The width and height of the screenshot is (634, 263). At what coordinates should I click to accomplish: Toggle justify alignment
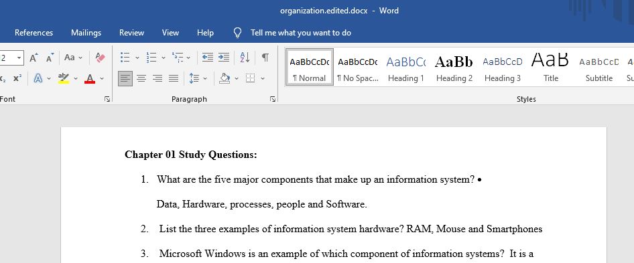[x=174, y=78]
